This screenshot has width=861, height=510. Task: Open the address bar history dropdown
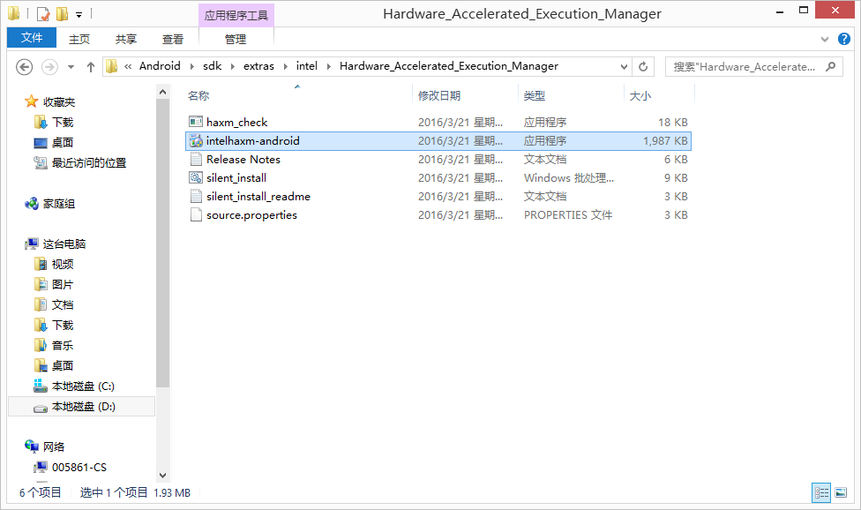pyautogui.click(x=625, y=66)
